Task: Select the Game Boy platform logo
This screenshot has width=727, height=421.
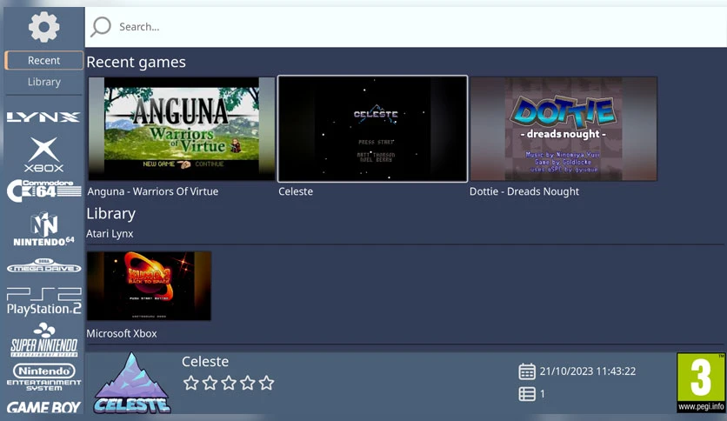Action: [44, 407]
